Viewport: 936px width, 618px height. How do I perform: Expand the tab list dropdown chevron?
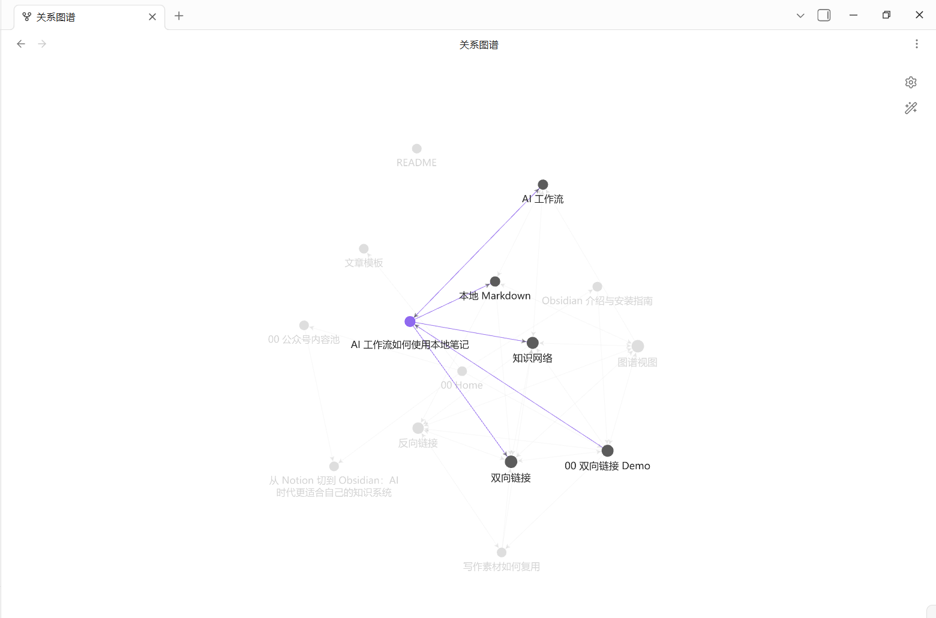click(x=800, y=16)
